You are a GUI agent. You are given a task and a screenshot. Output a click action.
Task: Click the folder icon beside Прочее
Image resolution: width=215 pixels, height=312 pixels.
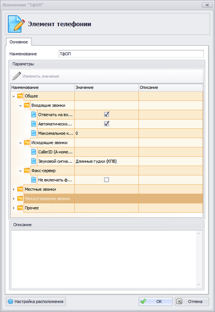click(20, 208)
